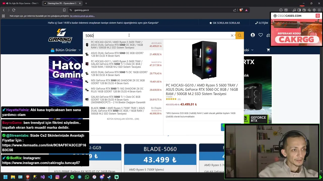Clear the search box with the X icon
The image size is (323, 181).
232,35
